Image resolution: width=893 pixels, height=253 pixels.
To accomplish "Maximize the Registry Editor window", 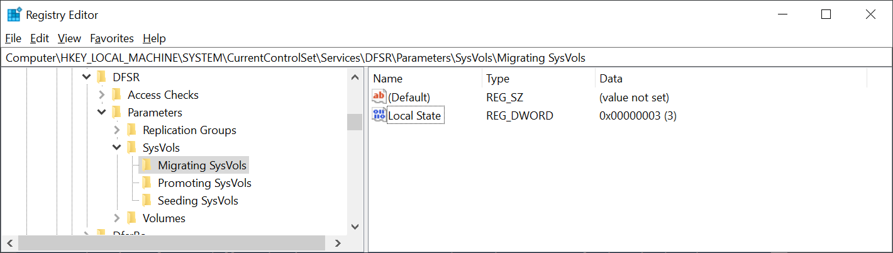I will pos(826,14).
